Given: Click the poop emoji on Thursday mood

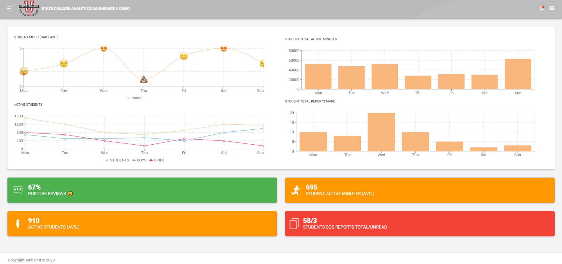Looking at the screenshot, I should 144,79.
